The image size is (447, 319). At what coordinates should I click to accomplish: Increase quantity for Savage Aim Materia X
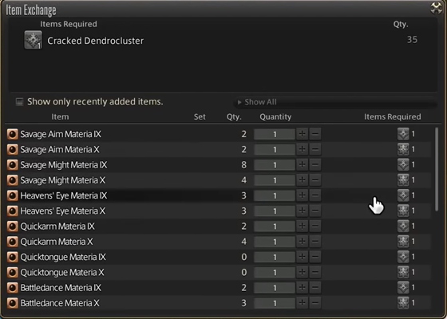[x=303, y=149]
